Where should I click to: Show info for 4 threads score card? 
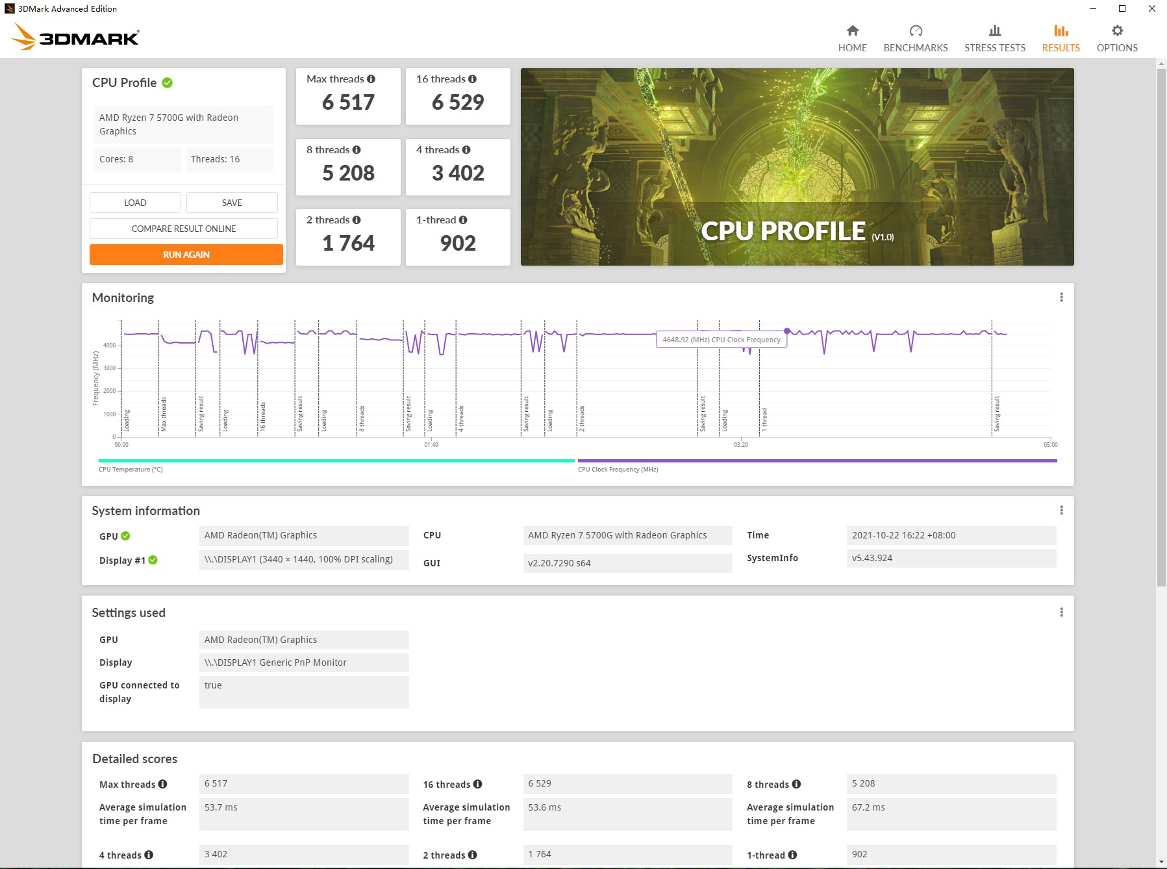pos(466,150)
